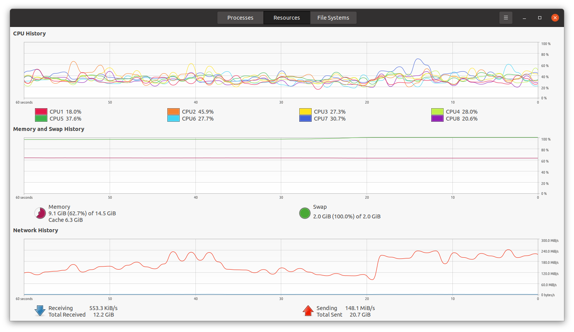The width and height of the screenshot is (574, 332).
Task: Click the Total Received 12.2 GiB value
Action: click(103, 315)
